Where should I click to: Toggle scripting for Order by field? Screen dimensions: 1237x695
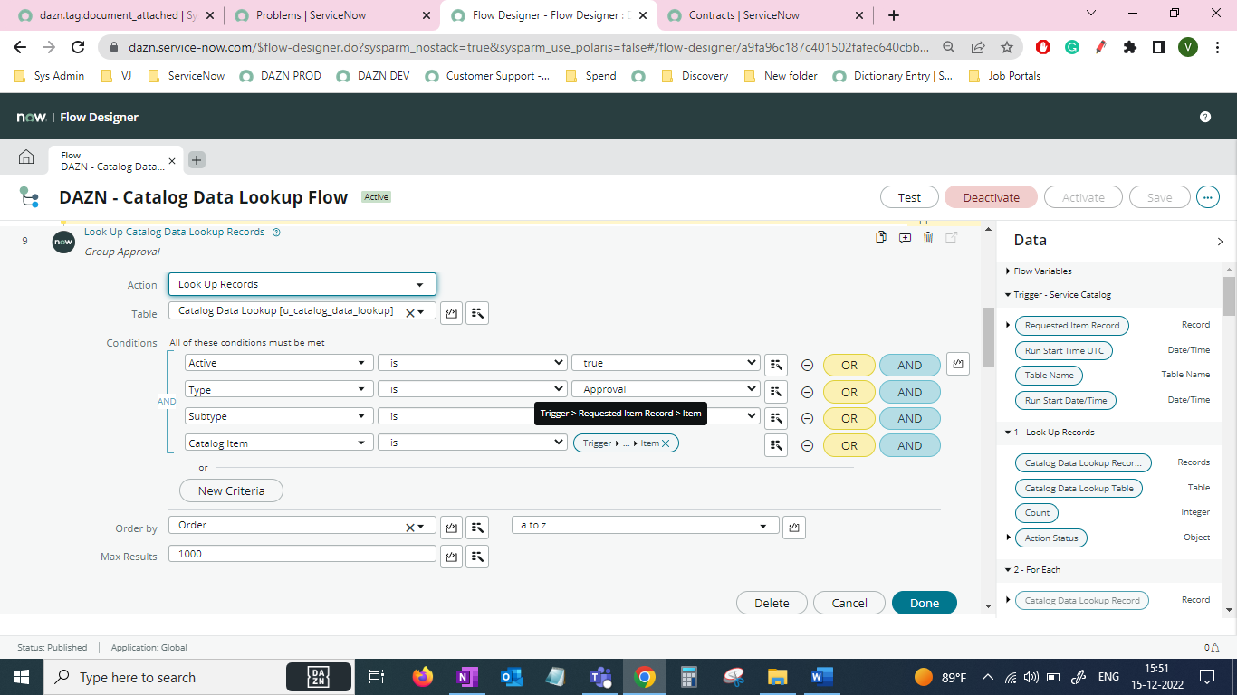[x=451, y=527]
